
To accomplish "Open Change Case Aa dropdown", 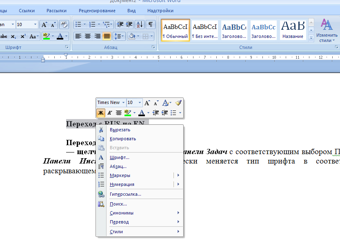I will [x=34, y=36].
